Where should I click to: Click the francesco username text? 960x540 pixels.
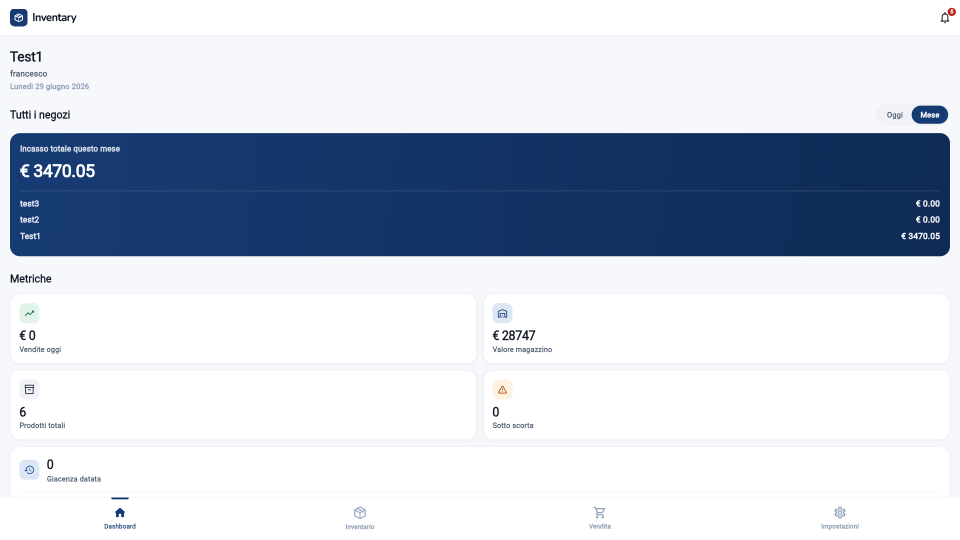tap(28, 73)
